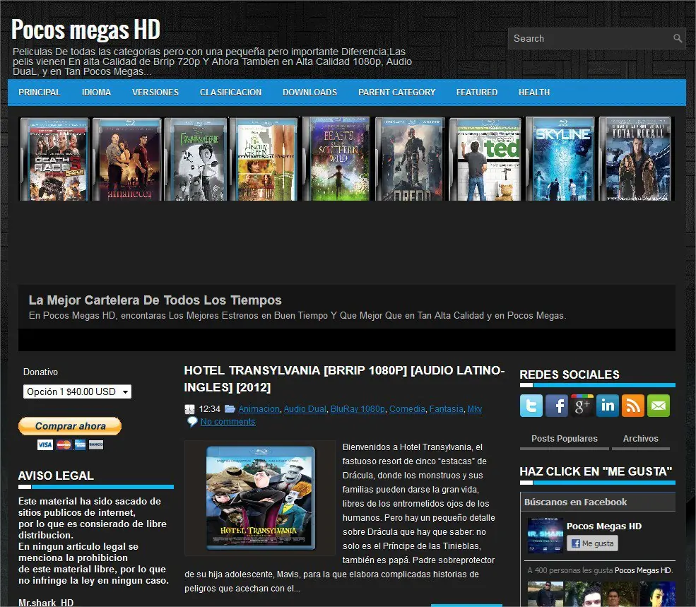Image resolution: width=696 pixels, height=607 pixels.
Task: Open the Audio Dual category link
Action: [305, 409]
